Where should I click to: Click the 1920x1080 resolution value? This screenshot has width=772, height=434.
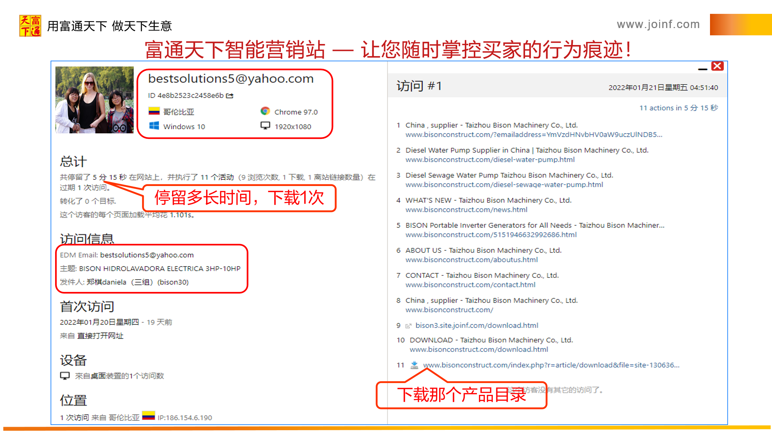293,127
